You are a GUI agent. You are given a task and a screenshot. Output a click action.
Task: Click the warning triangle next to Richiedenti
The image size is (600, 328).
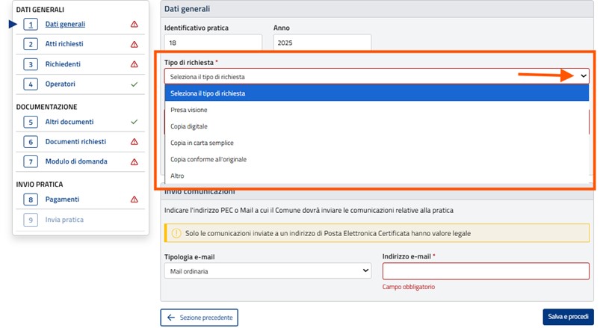[x=134, y=64]
